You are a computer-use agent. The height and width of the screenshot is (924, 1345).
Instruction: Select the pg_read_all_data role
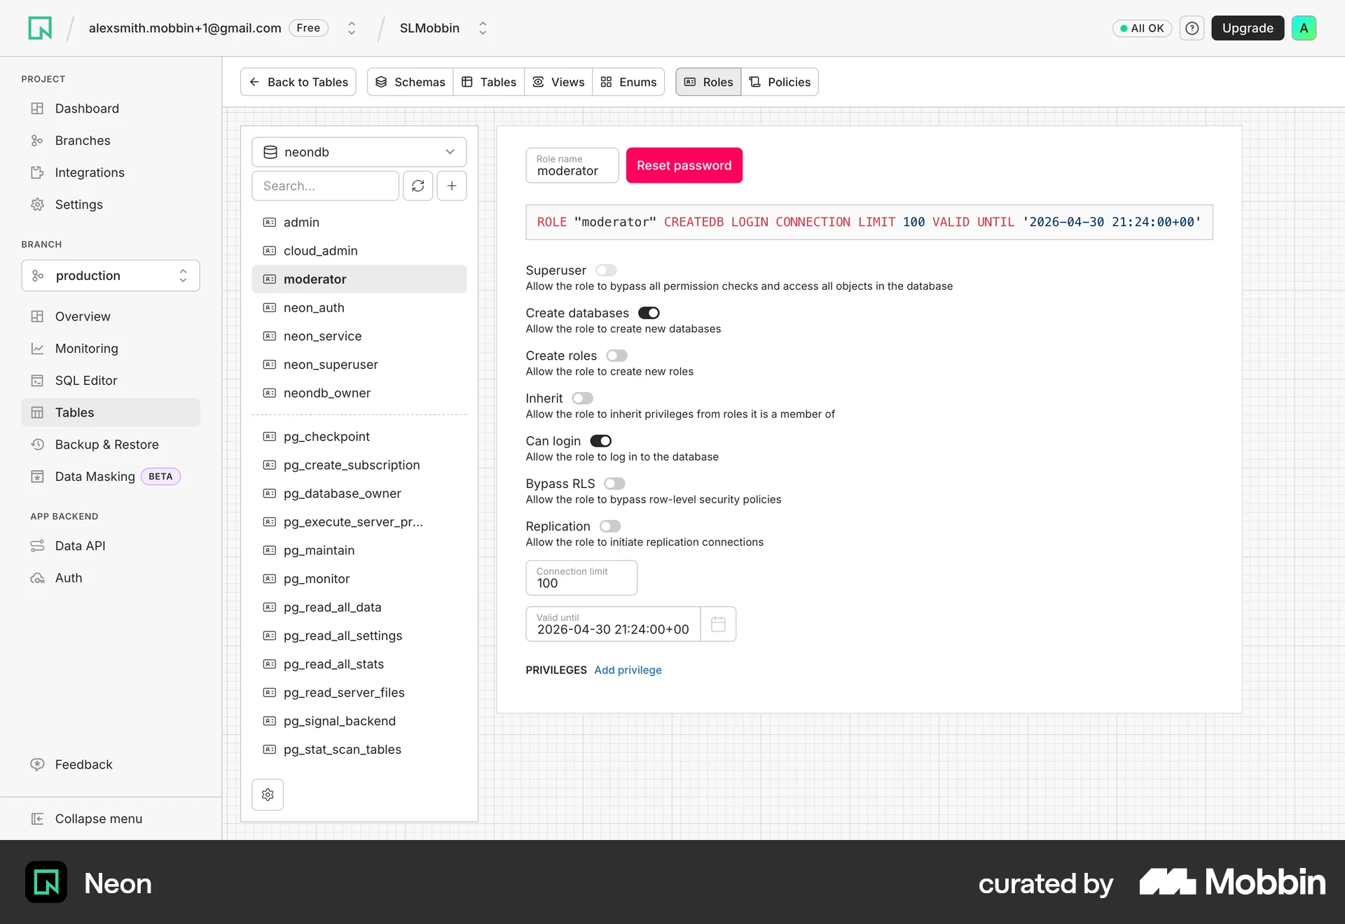pos(359,608)
